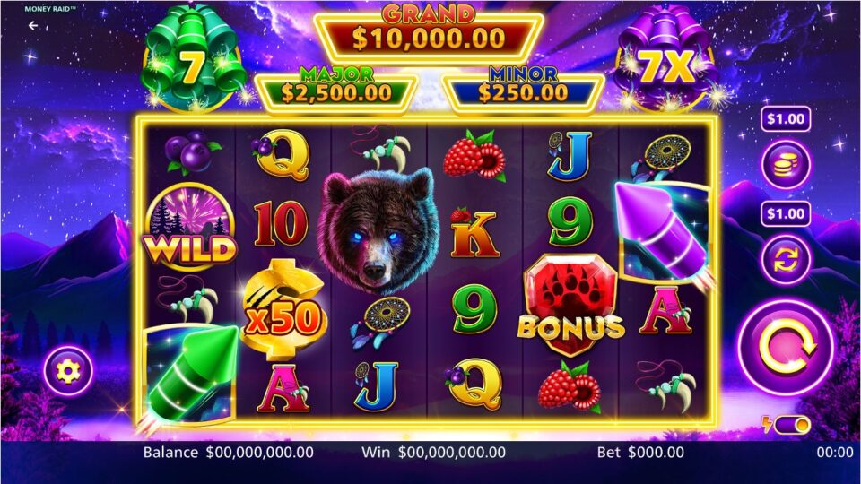Click the green bells counter showing 7
861x484 pixels.
[x=192, y=60]
